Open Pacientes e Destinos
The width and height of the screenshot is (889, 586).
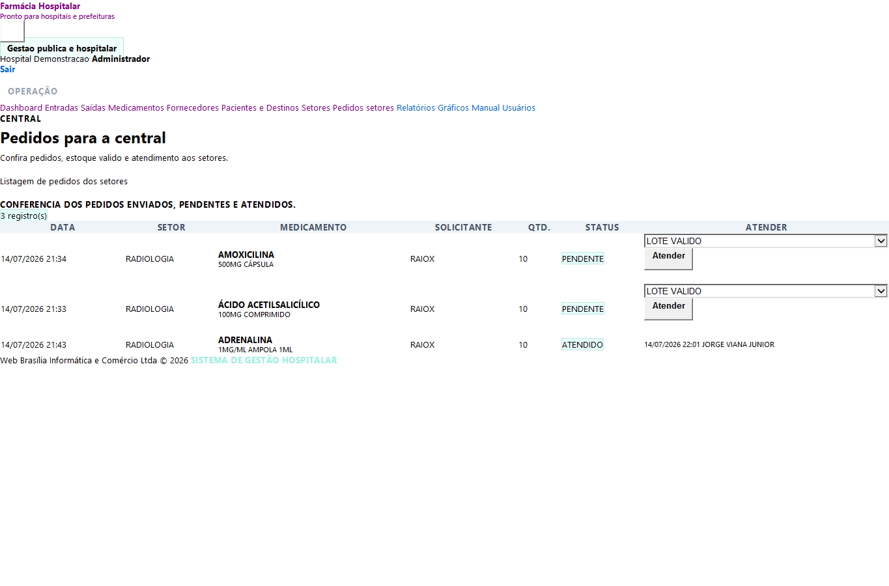260,108
